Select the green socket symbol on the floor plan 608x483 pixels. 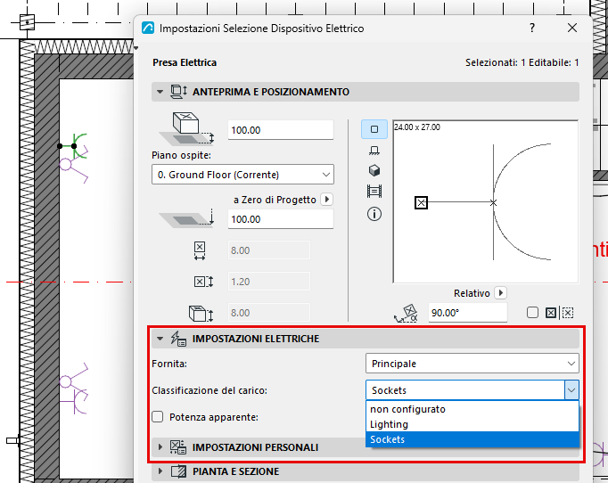[x=74, y=146]
